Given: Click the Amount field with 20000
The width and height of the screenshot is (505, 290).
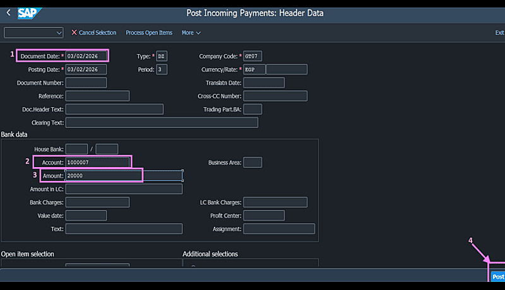Looking at the screenshot, I should 124,175.
